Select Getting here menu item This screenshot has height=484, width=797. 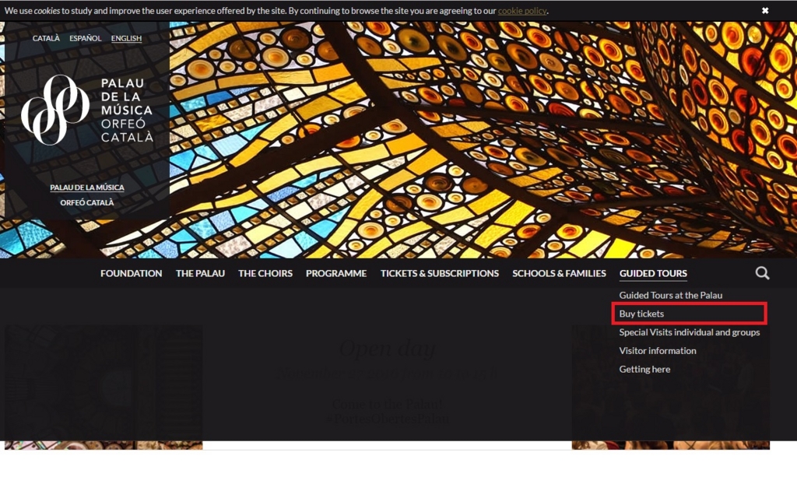[644, 369]
